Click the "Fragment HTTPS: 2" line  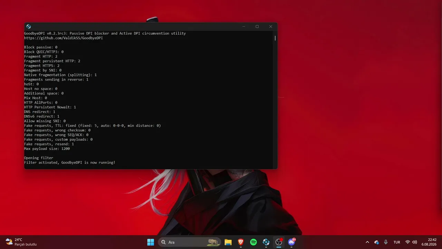click(x=42, y=66)
